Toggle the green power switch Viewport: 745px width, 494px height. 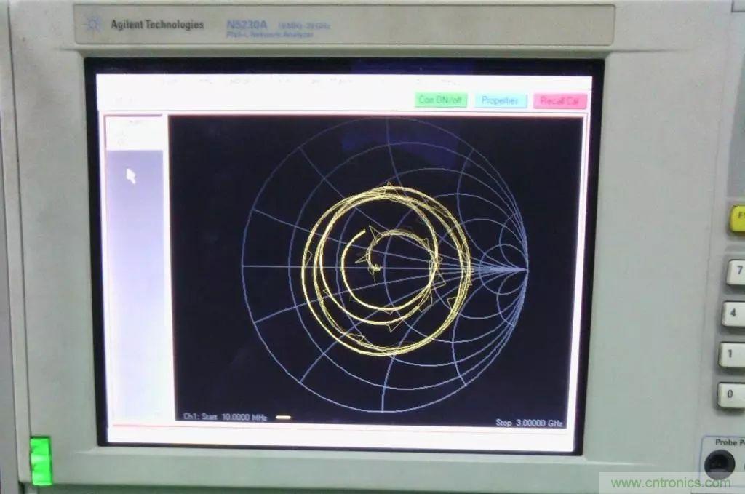[41, 461]
